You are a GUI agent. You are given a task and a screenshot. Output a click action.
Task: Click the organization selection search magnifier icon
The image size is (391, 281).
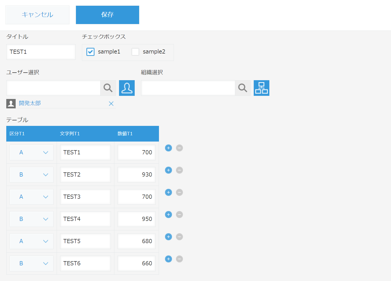tap(243, 88)
